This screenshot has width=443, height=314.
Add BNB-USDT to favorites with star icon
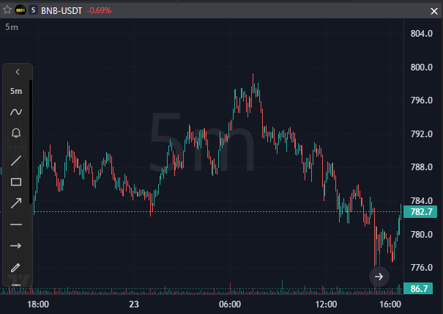point(7,10)
